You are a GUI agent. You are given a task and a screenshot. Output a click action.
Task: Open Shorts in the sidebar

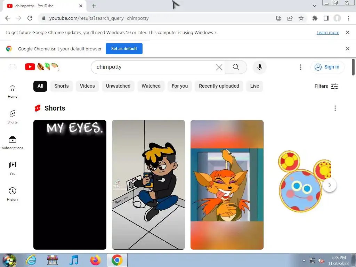tap(13, 117)
